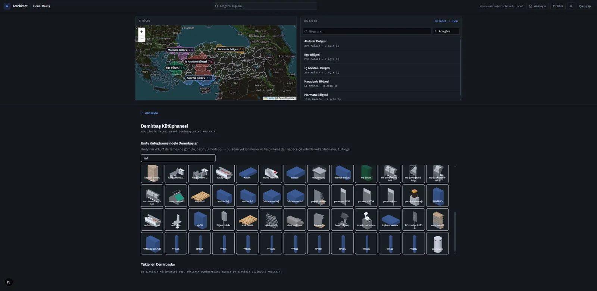Select the terazi - ms ve fırın model
597x291 pixels.
tap(366, 219)
